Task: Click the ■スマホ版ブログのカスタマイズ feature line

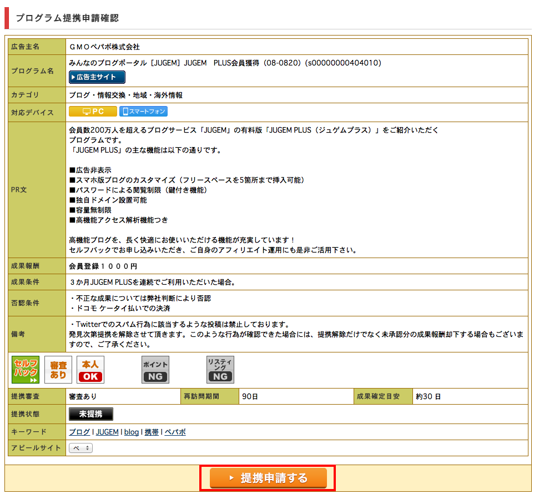Action: (x=187, y=180)
